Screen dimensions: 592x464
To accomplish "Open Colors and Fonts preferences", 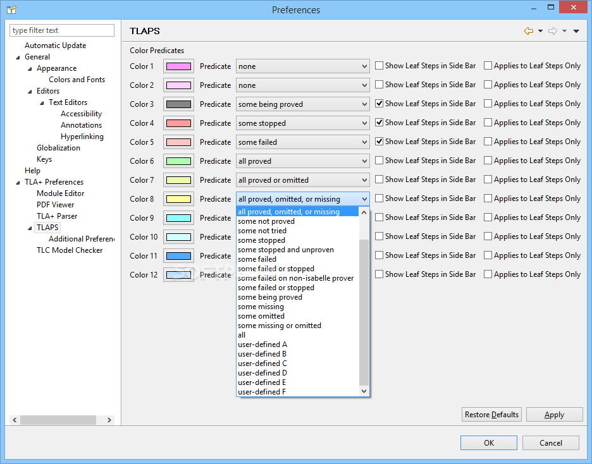I will 77,80.
